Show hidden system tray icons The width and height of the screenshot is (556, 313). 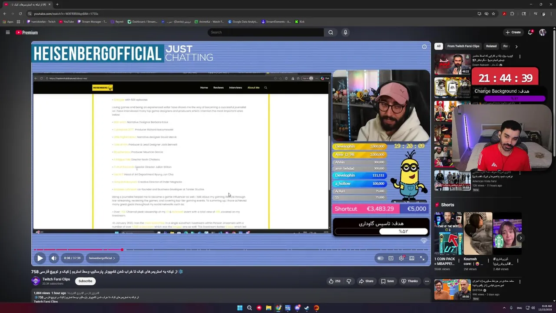504,308
